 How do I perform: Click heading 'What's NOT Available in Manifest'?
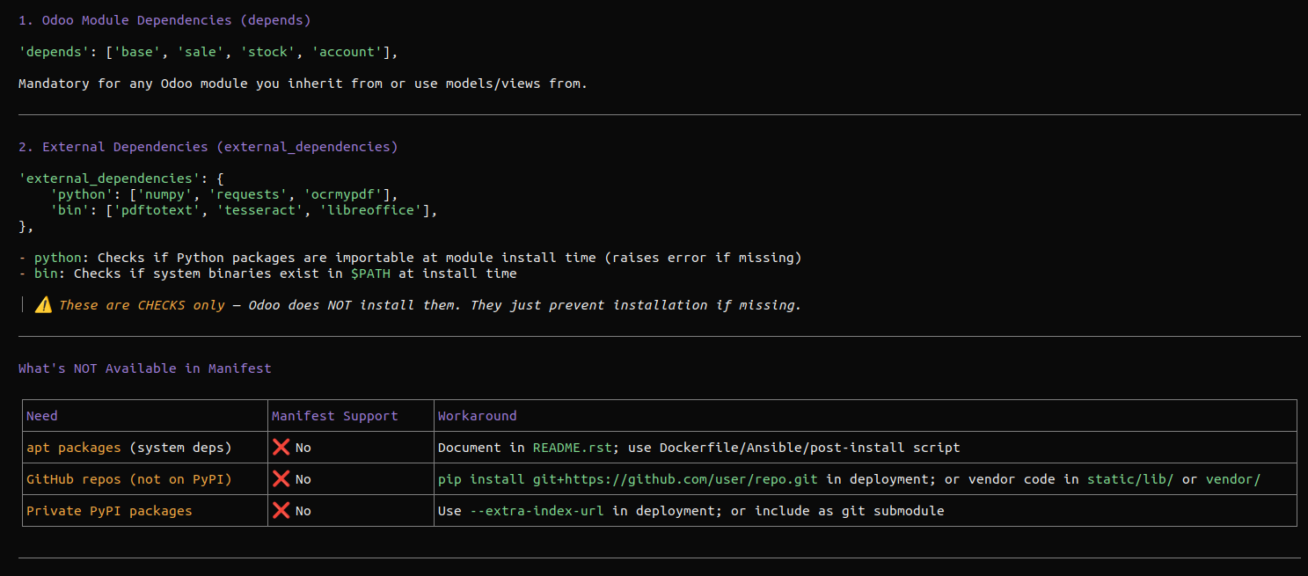(x=145, y=368)
